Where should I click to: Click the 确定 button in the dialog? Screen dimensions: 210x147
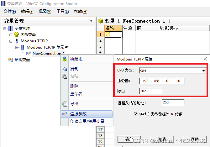coord(129,139)
